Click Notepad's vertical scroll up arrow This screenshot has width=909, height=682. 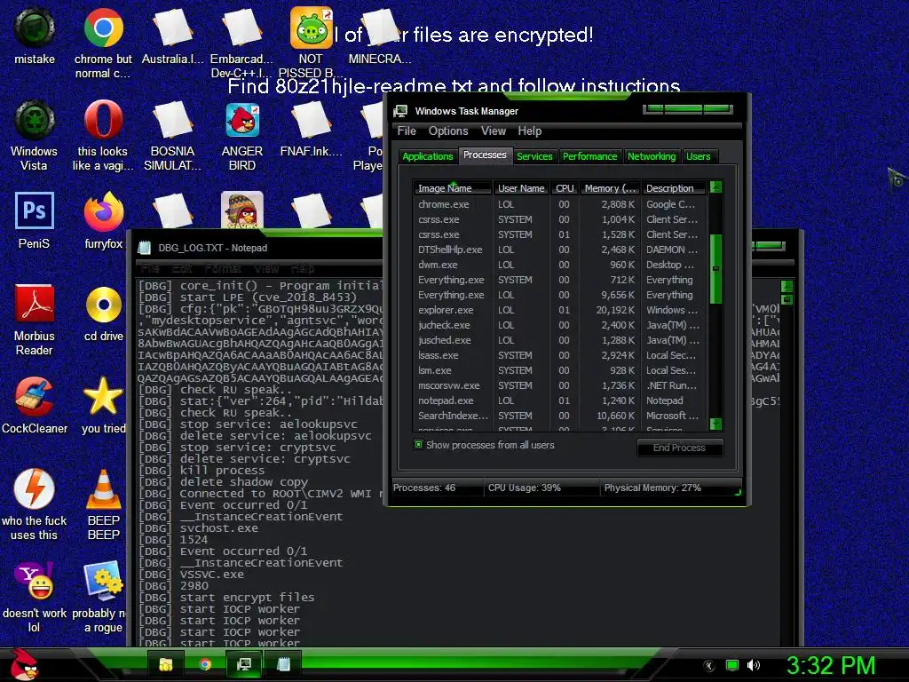pyautogui.click(x=786, y=287)
